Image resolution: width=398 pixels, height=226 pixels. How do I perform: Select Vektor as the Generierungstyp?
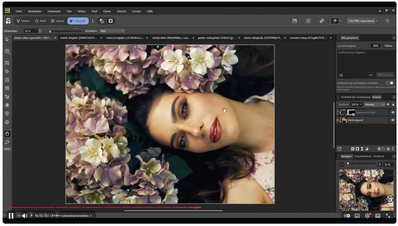pos(388,46)
